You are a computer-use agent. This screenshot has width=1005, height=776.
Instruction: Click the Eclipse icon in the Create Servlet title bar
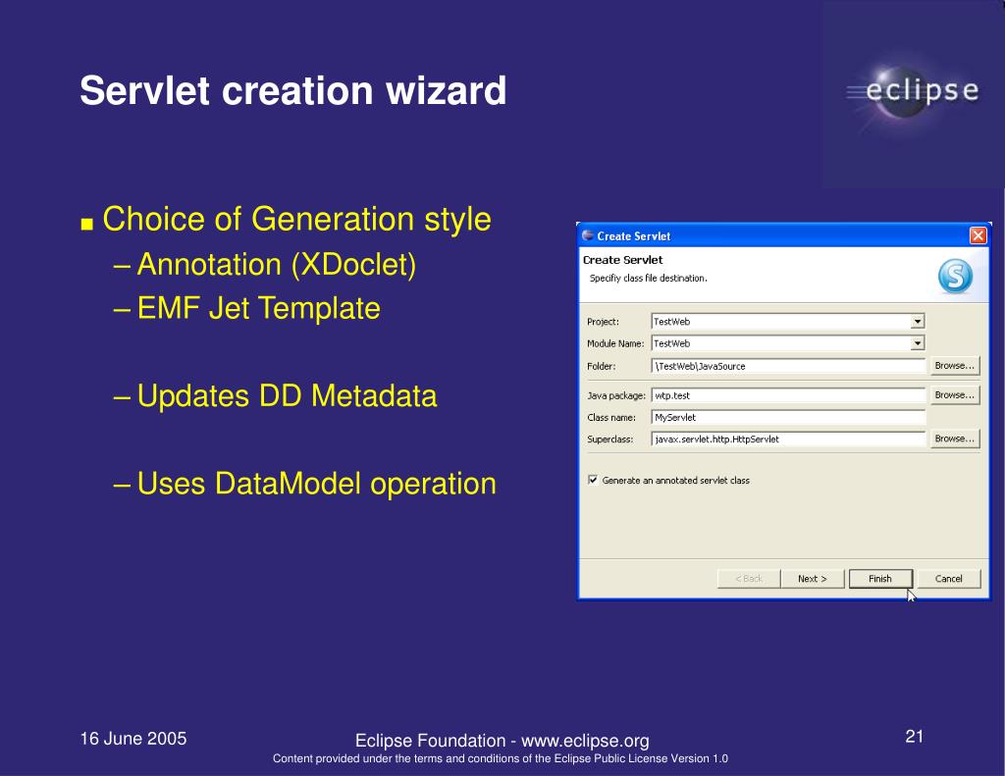coord(588,235)
